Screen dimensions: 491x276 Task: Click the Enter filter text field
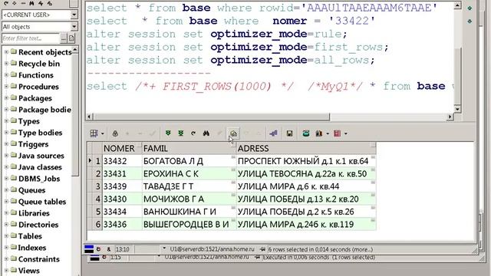(x=31, y=38)
